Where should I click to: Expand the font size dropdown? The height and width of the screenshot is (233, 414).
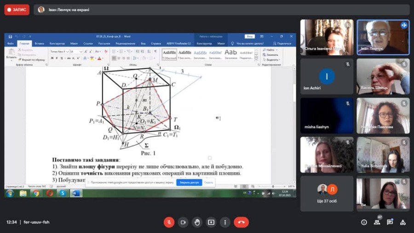tap(81, 52)
